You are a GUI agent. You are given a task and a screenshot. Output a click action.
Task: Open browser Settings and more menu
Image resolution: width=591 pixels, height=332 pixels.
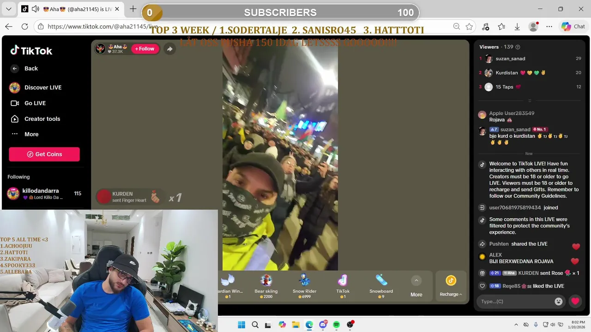(549, 27)
